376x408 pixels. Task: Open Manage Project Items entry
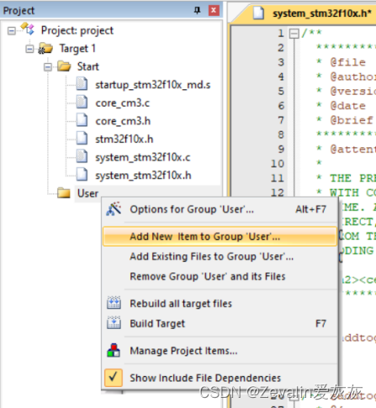(x=220, y=351)
